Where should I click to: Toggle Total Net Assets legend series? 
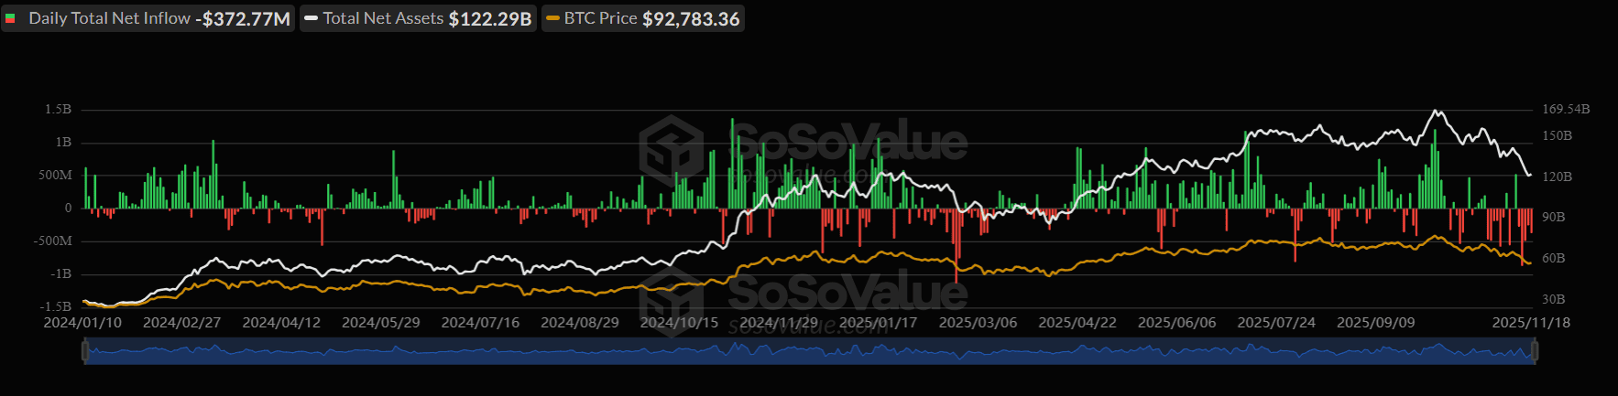click(x=418, y=18)
